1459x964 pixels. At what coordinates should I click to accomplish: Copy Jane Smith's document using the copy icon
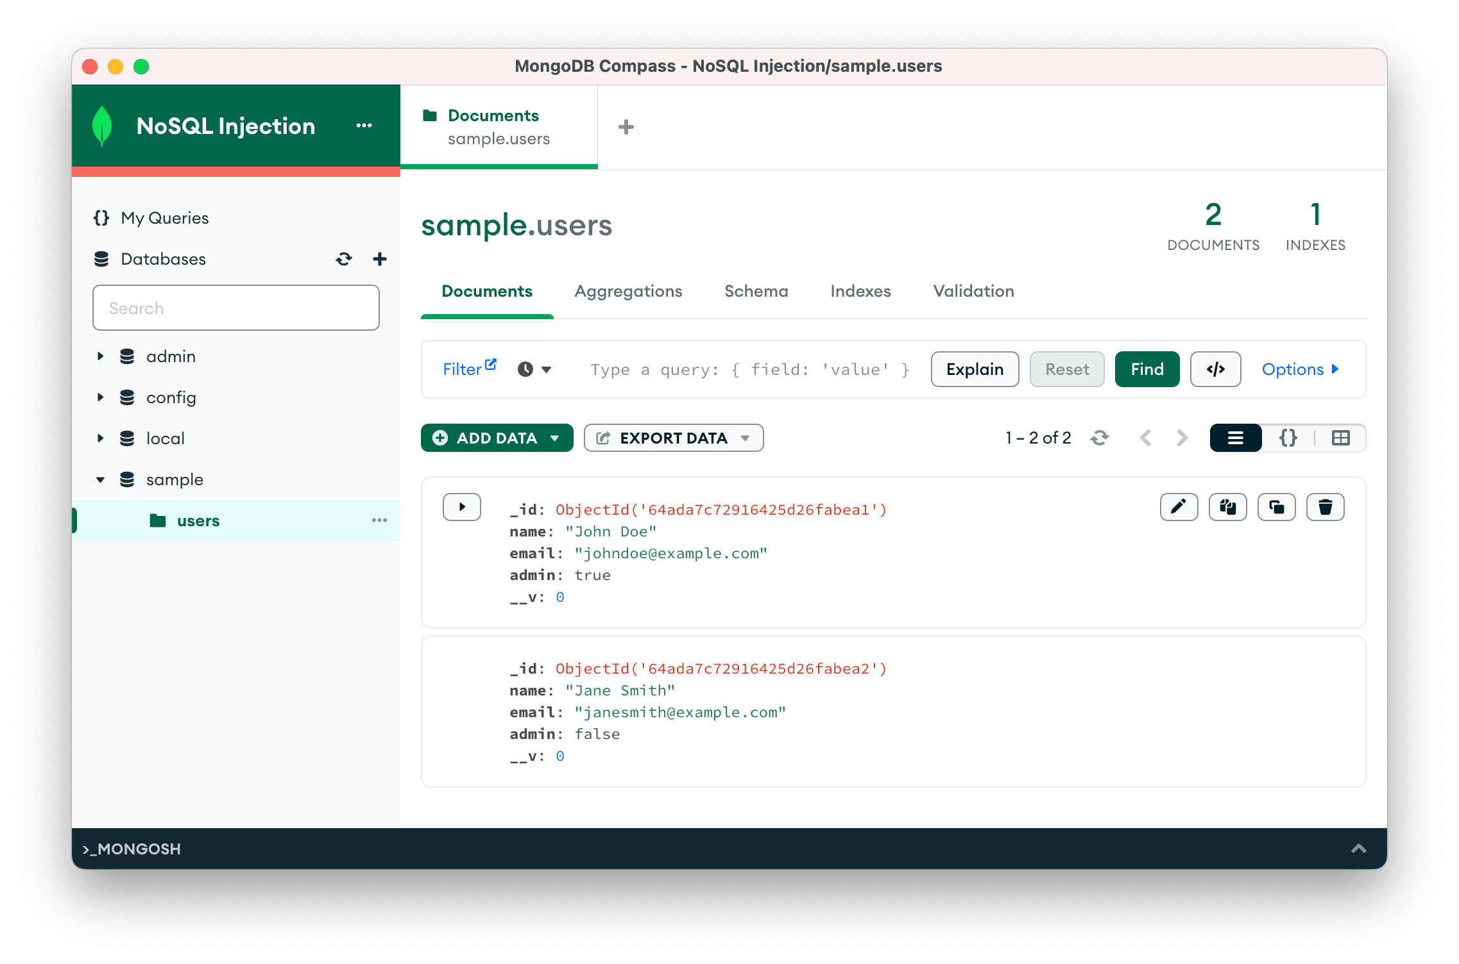tap(1227, 667)
